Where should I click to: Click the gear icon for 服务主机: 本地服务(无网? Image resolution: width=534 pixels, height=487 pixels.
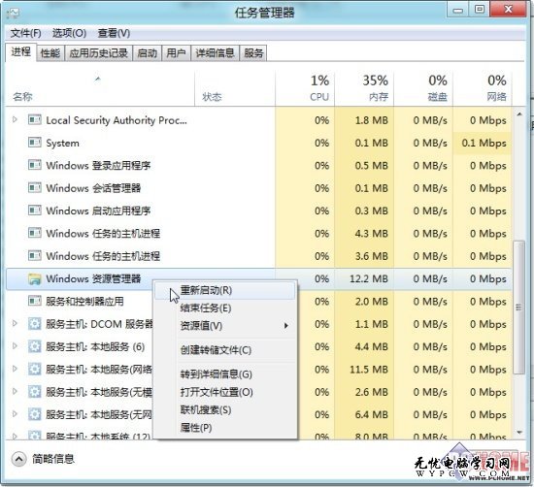(34, 414)
